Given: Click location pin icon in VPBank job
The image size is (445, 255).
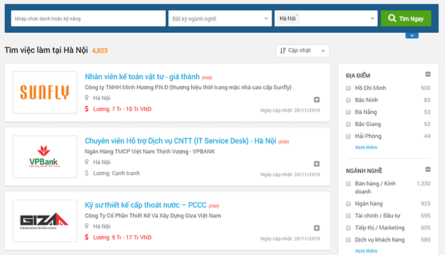Looking at the screenshot, I should point(87,162).
